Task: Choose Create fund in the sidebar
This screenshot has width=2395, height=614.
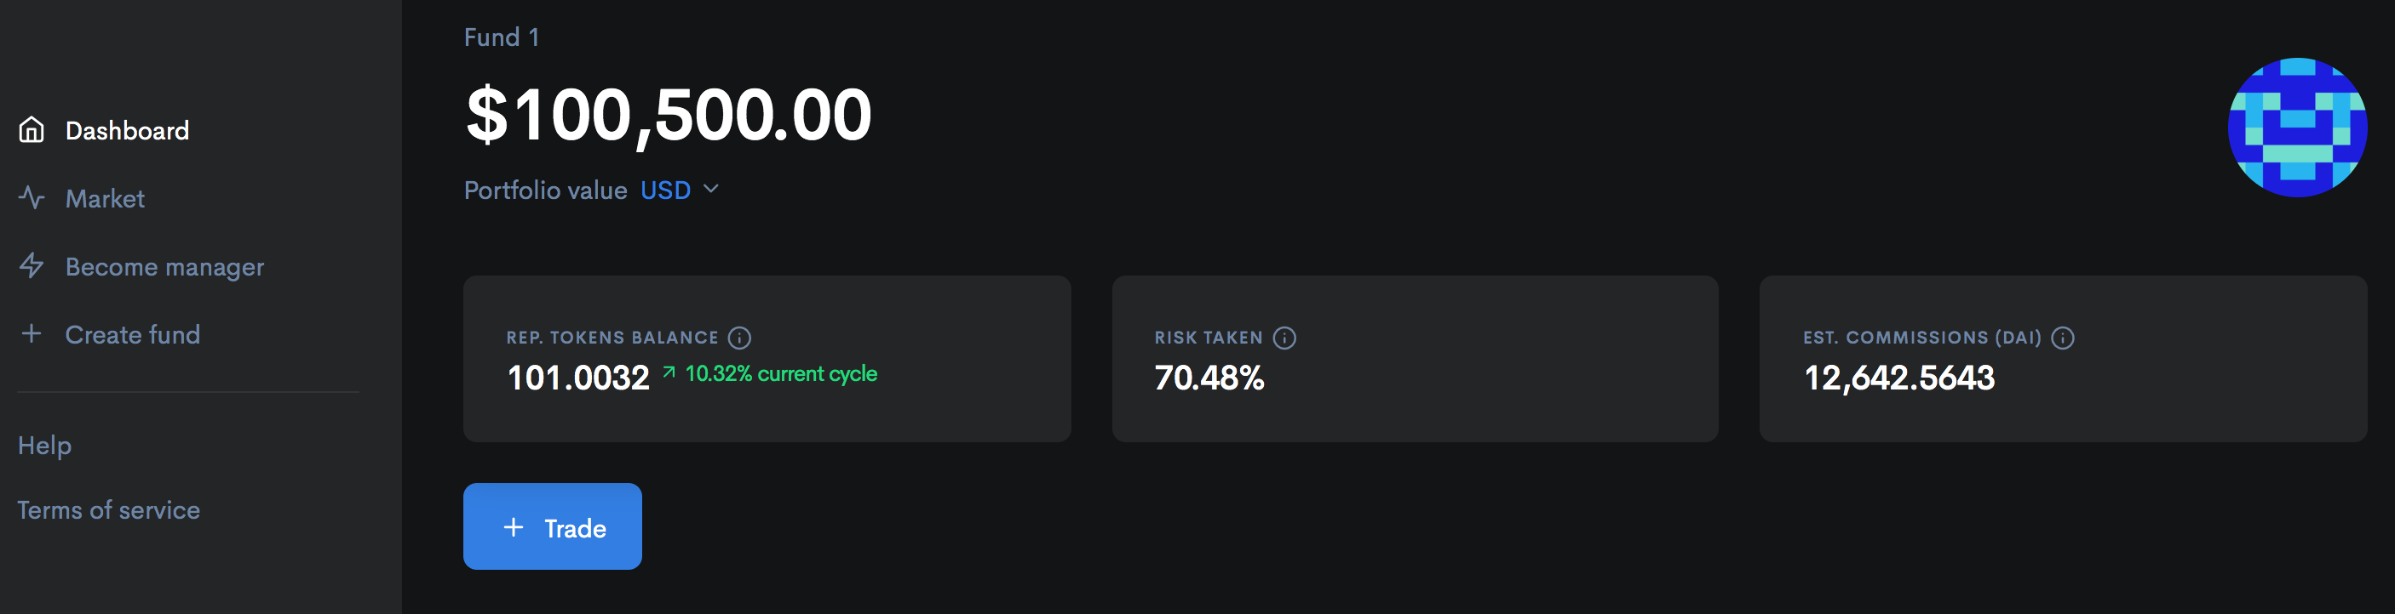Action: point(132,334)
